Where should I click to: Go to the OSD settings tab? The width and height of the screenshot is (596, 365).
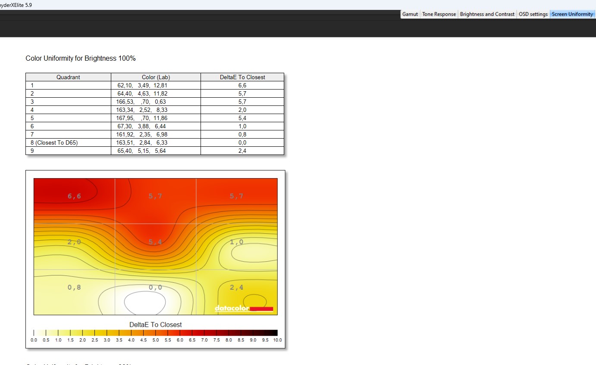tap(533, 14)
